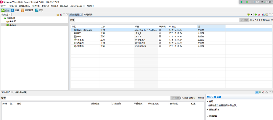This screenshot has width=273, height=120.
Task: Sort devices by 标签 column header
Action: click(x=146, y=27)
